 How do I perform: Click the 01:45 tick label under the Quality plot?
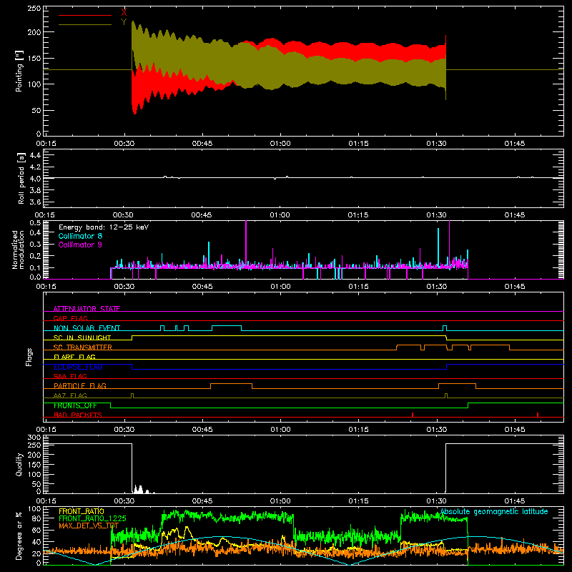tap(514, 501)
